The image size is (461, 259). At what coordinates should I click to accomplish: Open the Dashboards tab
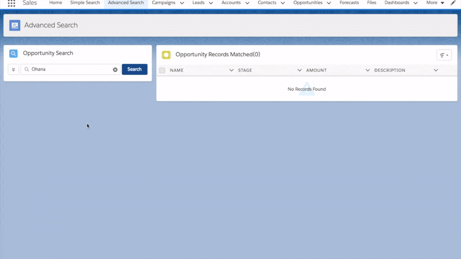click(x=397, y=3)
